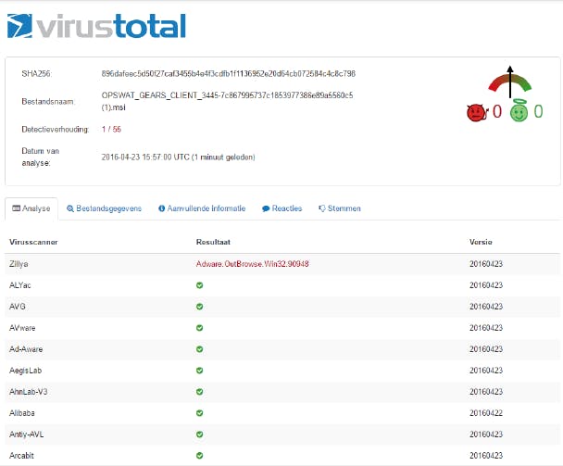
Task: Click version 20160422 in the Alibaba row
Action: pos(486,413)
